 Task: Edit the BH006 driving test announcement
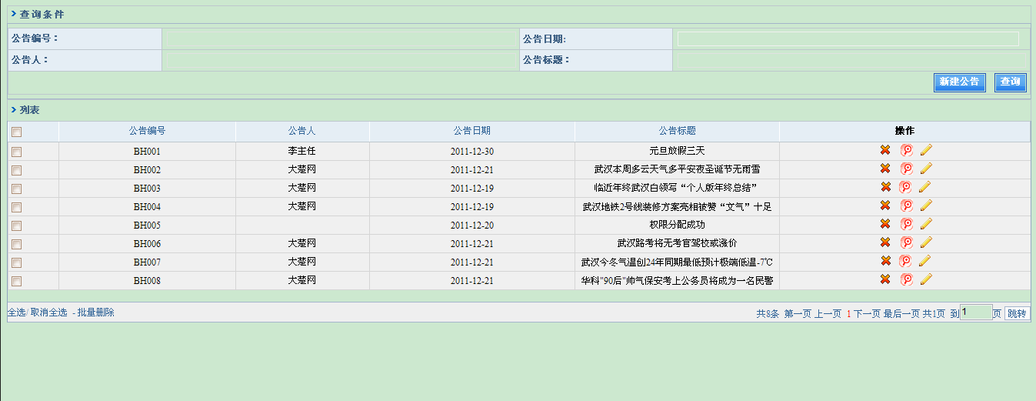pyautogui.click(x=925, y=242)
